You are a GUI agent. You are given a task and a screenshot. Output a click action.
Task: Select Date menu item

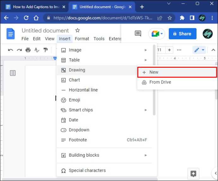coord(104,120)
